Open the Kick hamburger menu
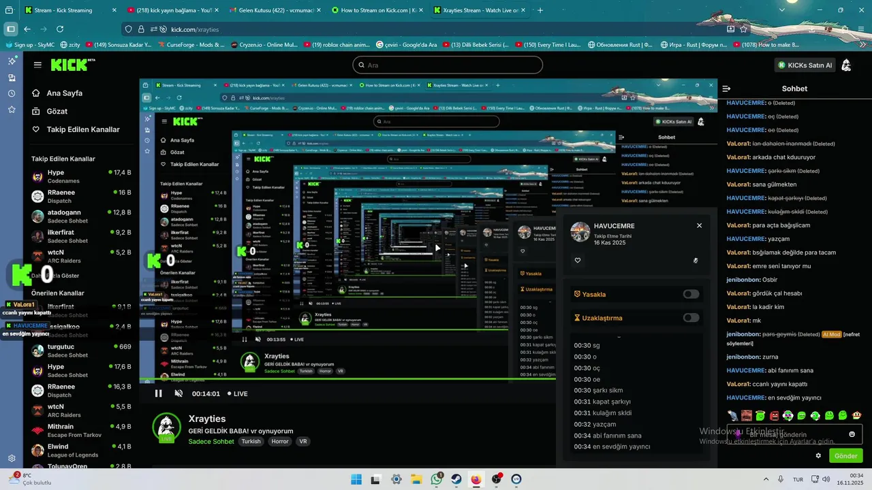This screenshot has height=490, width=872. [37, 65]
